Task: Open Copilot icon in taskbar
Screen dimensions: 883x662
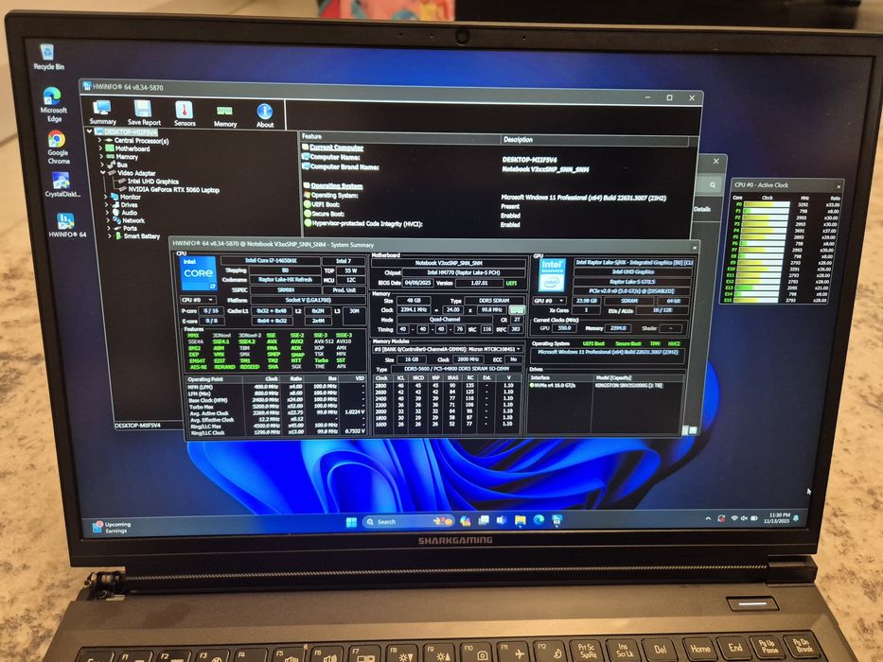Action: 466,521
